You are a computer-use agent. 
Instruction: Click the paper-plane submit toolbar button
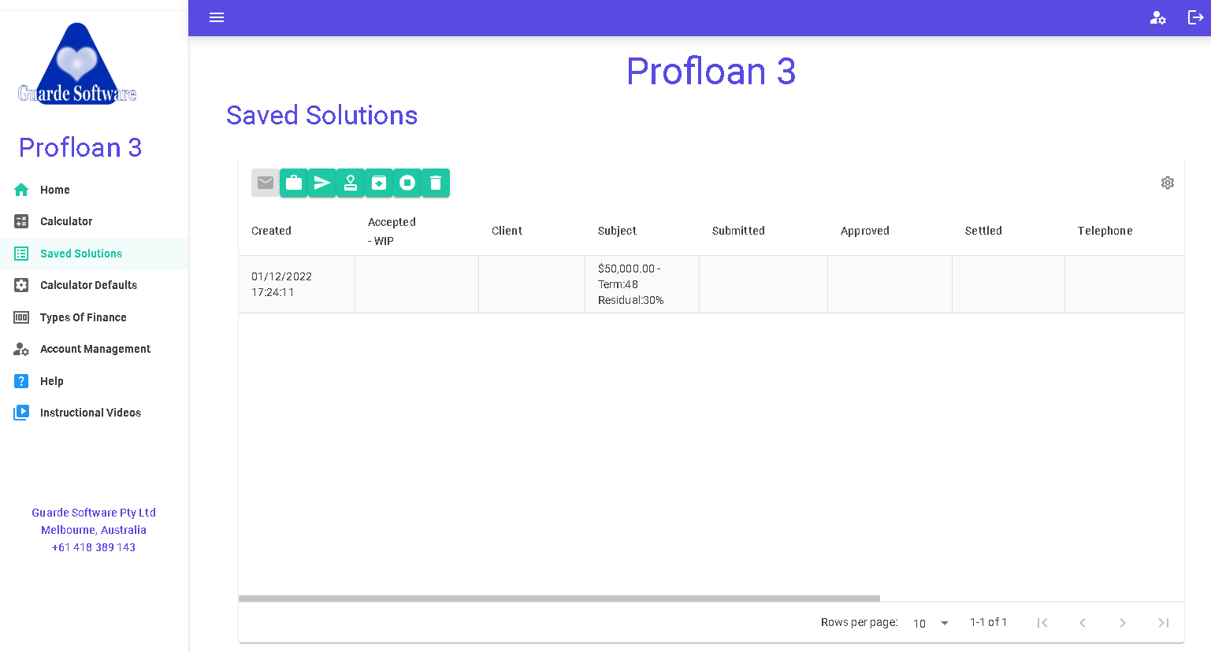pyautogui.click(x=322, y=183)
